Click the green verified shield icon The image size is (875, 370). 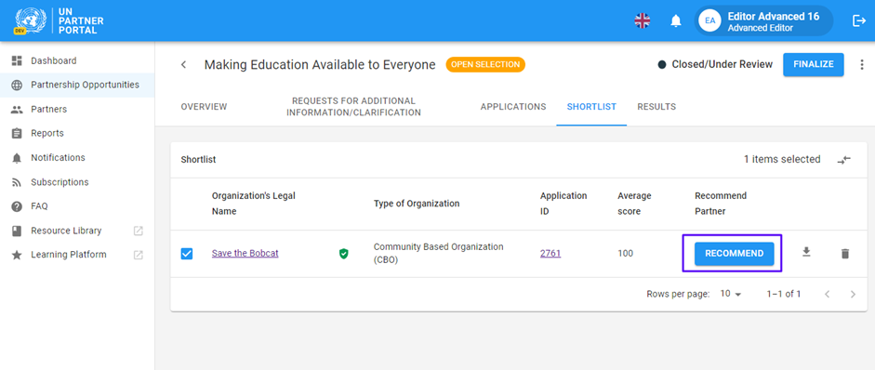point(344,254)
